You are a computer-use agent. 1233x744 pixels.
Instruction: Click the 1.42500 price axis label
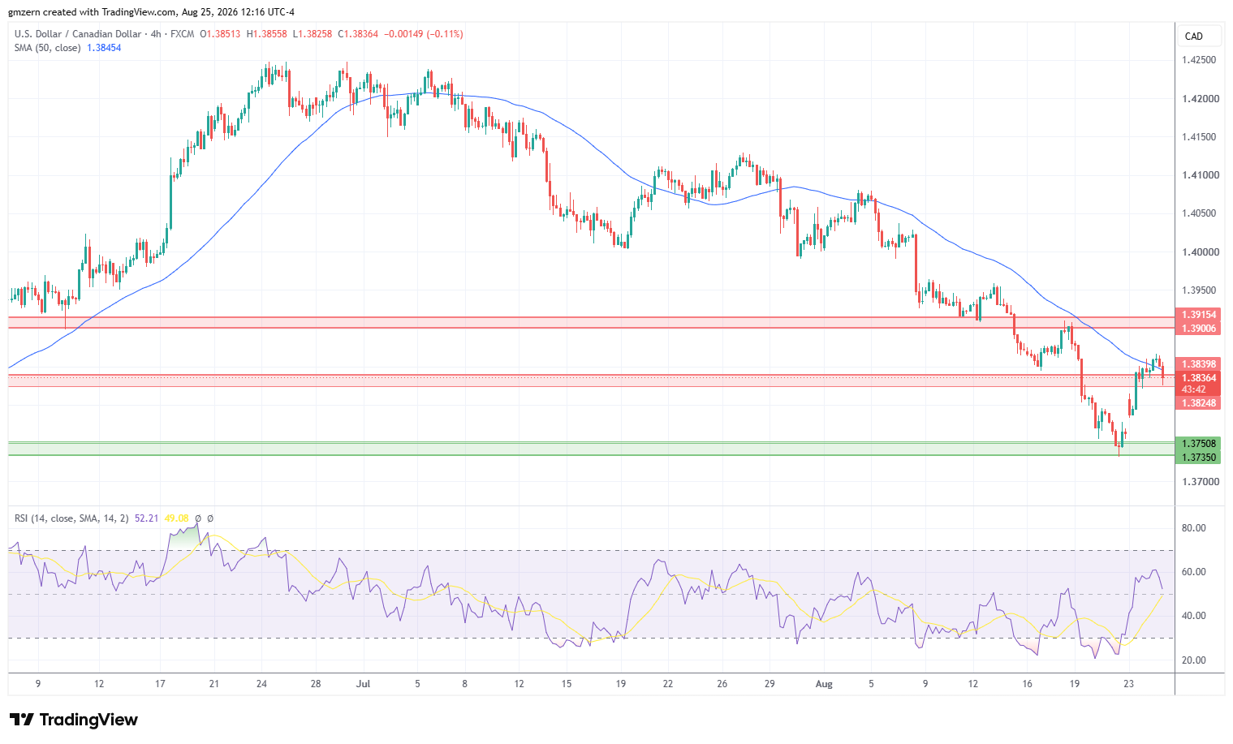click(1199, 60)
